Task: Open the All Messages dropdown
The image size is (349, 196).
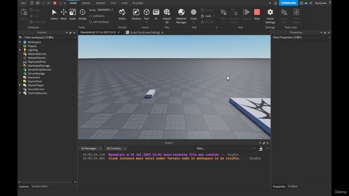Action: [91, 149]
